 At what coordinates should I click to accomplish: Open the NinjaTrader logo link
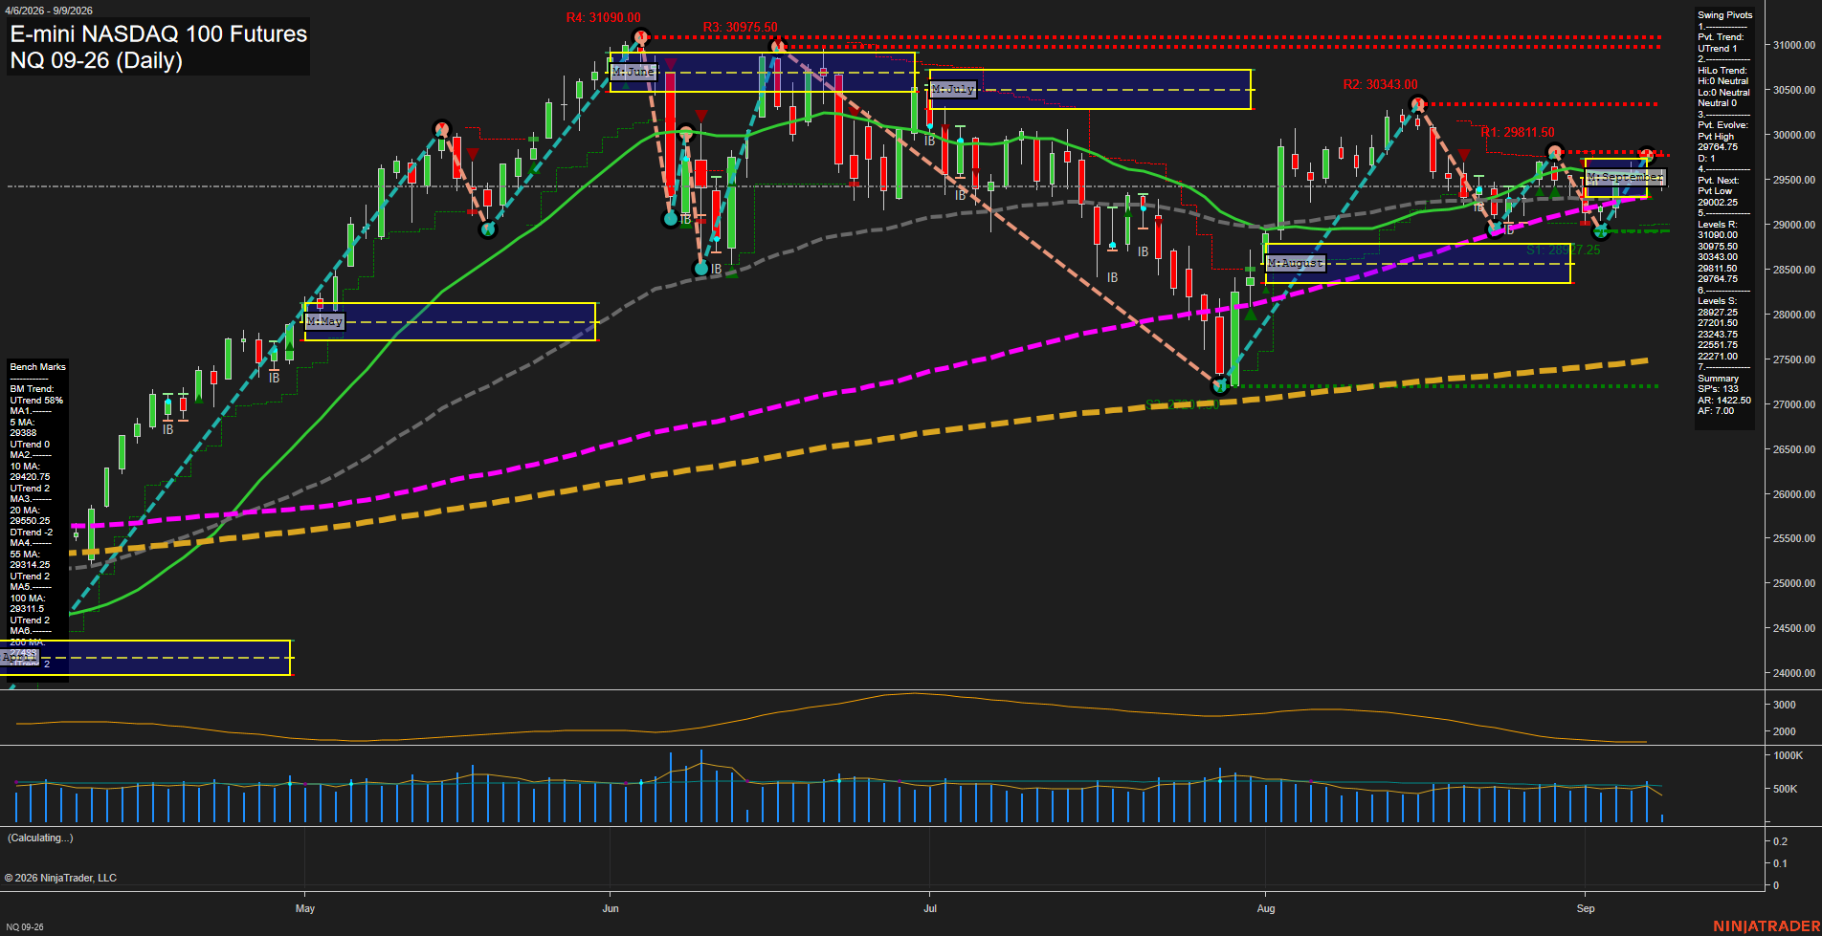[x=1766, y=925]
